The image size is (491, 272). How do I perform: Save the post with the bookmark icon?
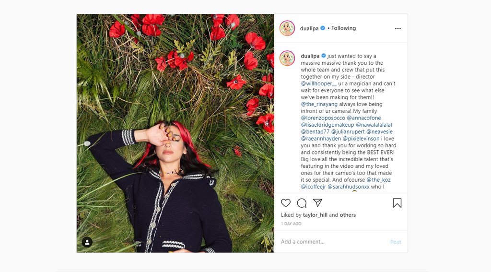(397, 203)
